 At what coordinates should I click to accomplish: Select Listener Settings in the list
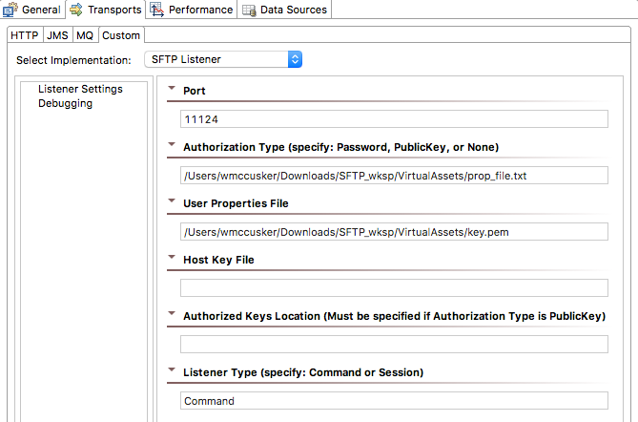[x=80, y=89]
